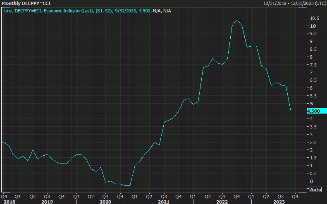
Task: Click the chart line peak near 10.5
Action: point(237,20)
